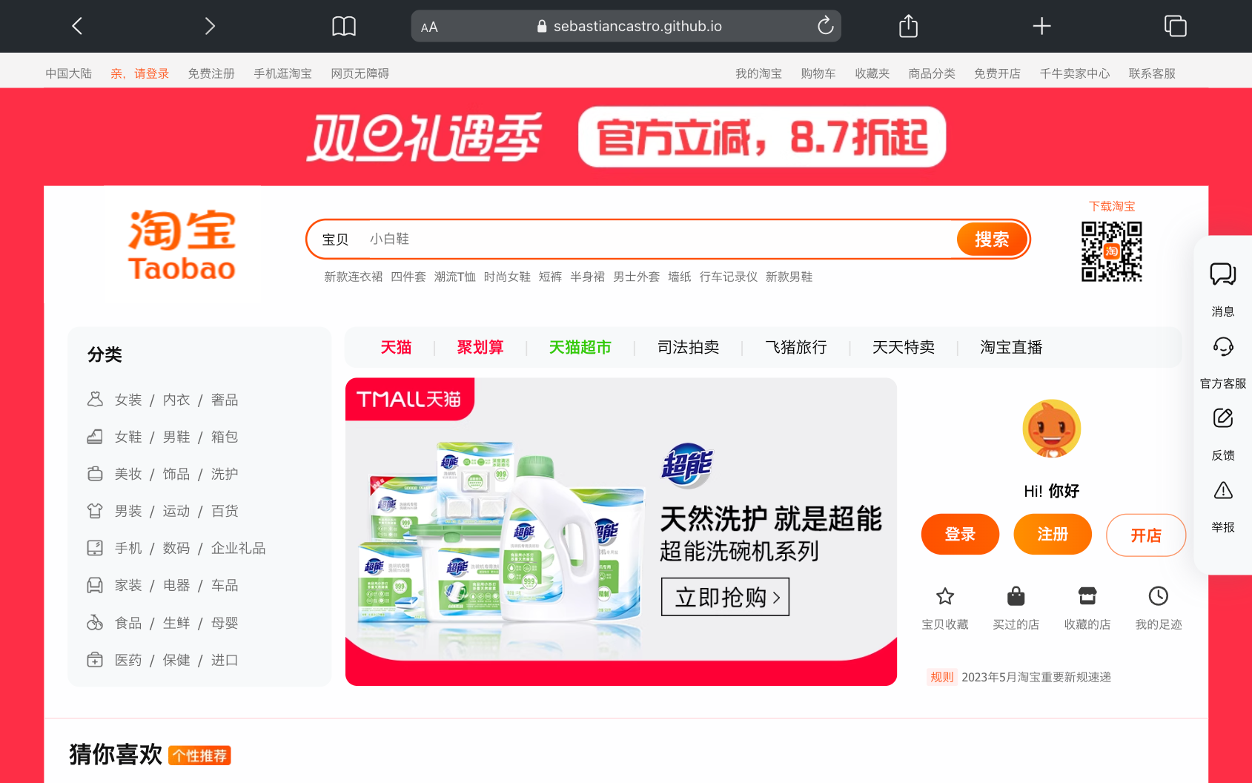Click the 网页无障碍 link

tap(360, 73)
